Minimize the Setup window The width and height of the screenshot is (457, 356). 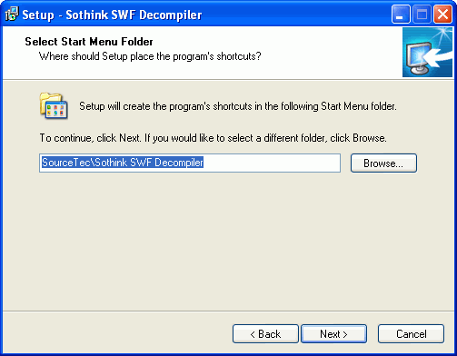point(401,15)
